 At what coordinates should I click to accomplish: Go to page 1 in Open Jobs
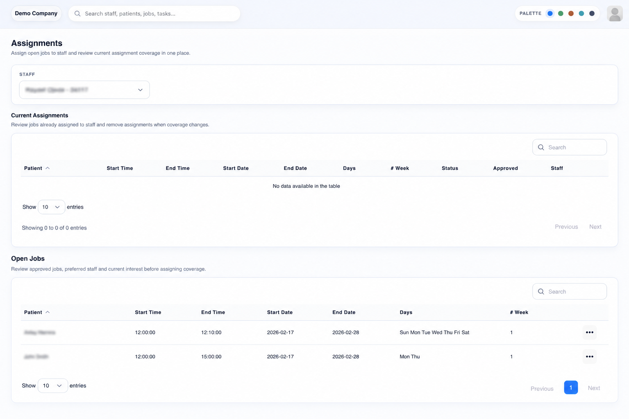pos(571,387)
